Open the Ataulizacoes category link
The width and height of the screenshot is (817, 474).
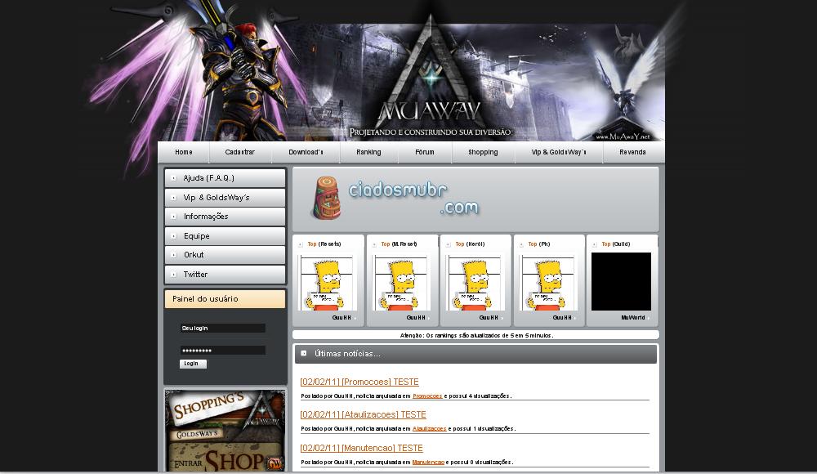(x=430, y=428)
